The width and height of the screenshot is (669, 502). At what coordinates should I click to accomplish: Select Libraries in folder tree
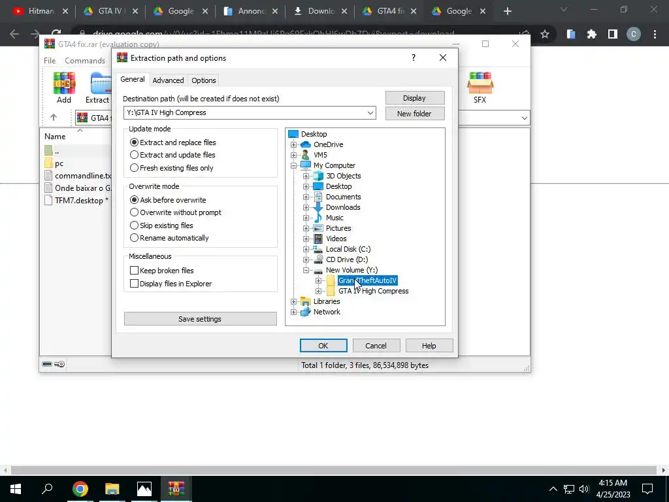[x=327, y=301]
